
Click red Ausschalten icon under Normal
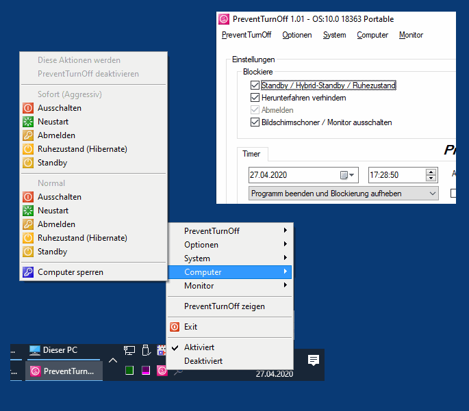coord(28,197)
